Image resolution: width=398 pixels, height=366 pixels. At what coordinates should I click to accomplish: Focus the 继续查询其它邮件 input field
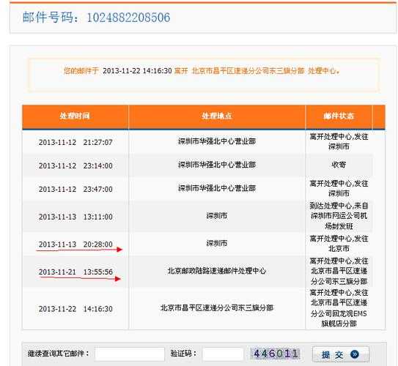[x=130, y=354]
